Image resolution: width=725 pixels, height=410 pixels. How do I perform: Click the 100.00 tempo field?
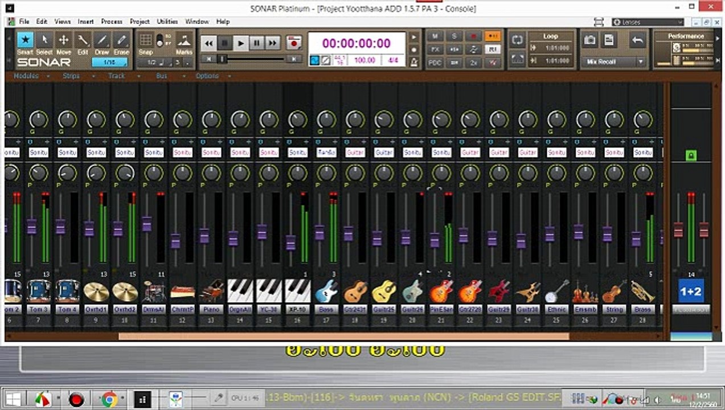click(364, 60)
